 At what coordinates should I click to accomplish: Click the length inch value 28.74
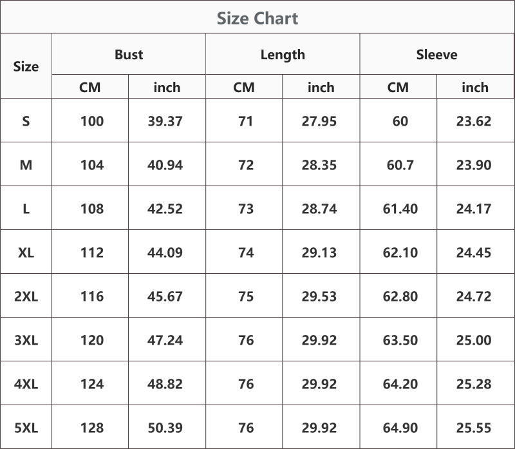319,209
